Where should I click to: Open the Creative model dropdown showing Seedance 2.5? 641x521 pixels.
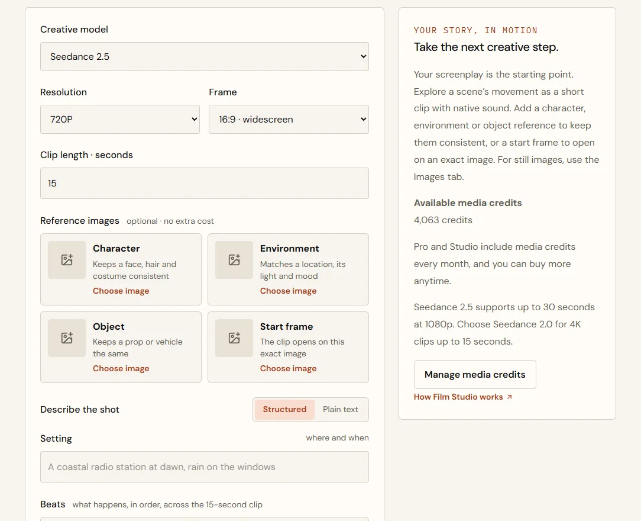pos(205,56)
